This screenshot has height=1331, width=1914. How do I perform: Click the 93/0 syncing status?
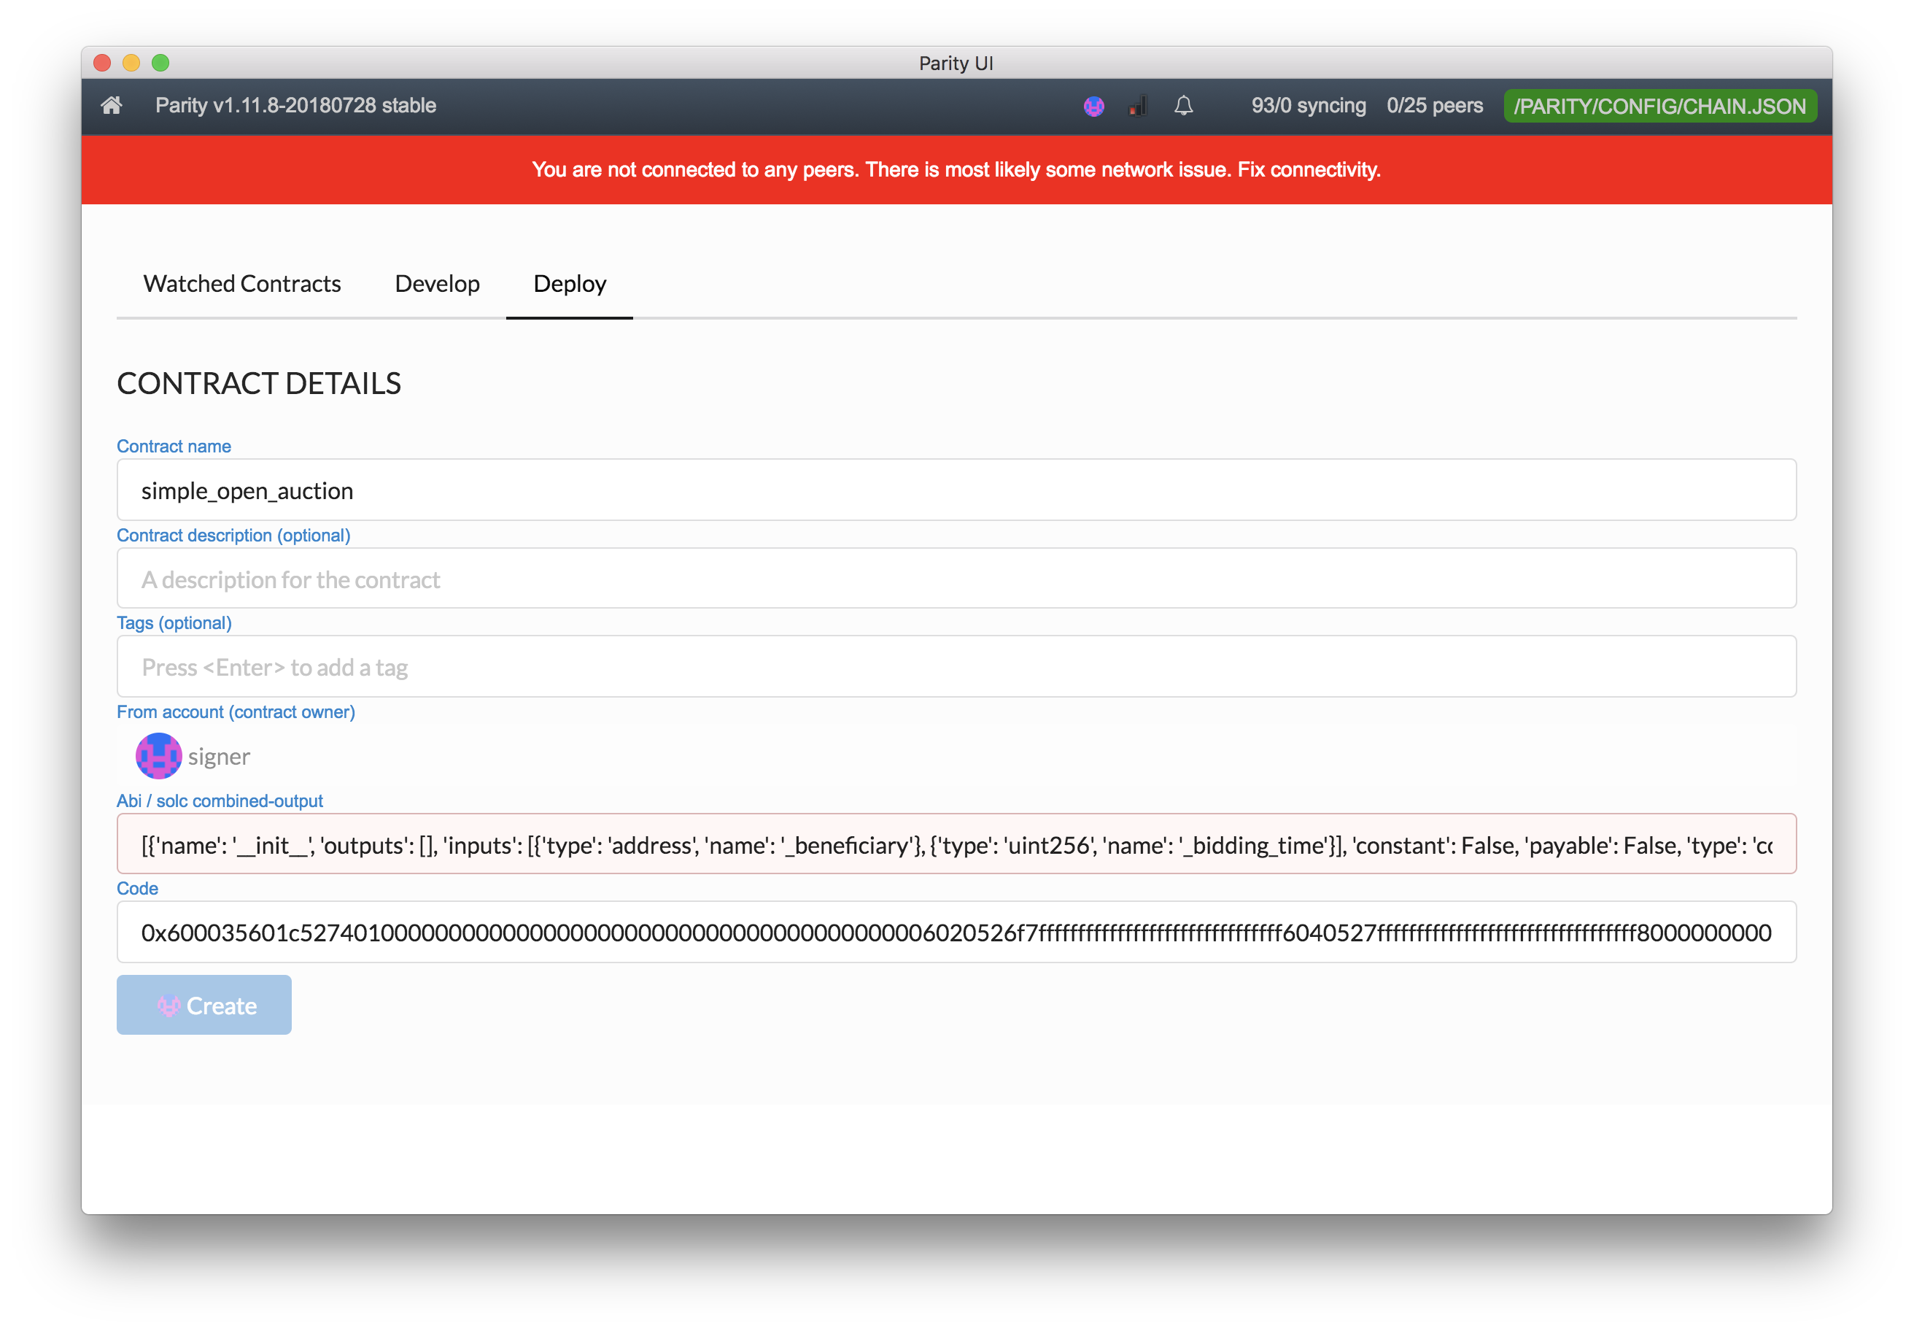pyautogui.click(x=1308, y=106)
